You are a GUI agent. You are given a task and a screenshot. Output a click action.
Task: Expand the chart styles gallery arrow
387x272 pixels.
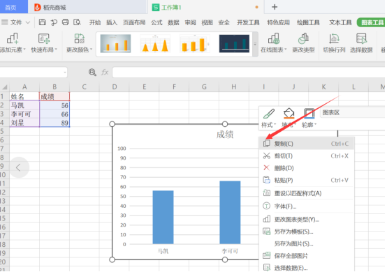pos(255,45)
